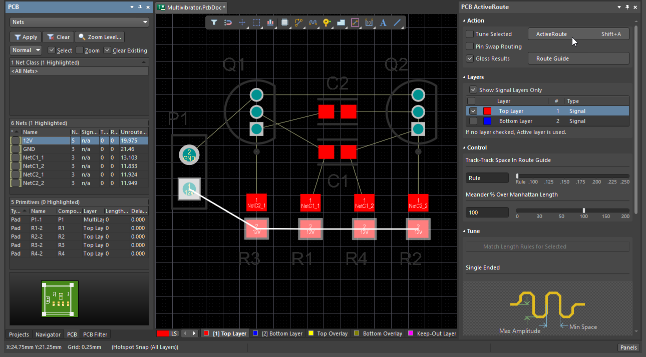
Task: Select the dashed rectangle selection tool
Action: 256,22
